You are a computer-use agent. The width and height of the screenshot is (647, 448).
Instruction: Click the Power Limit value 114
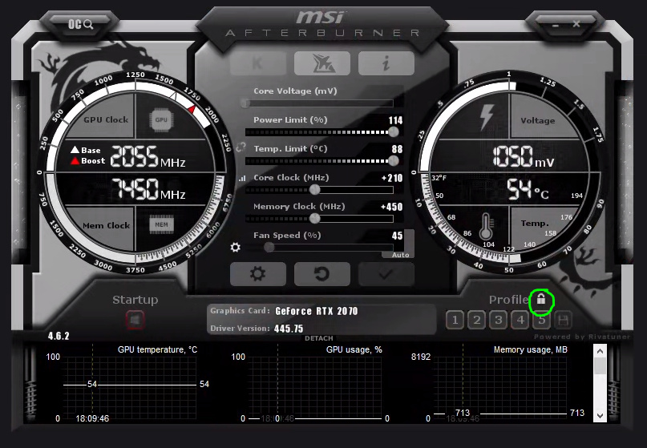(x=395, y=120)
